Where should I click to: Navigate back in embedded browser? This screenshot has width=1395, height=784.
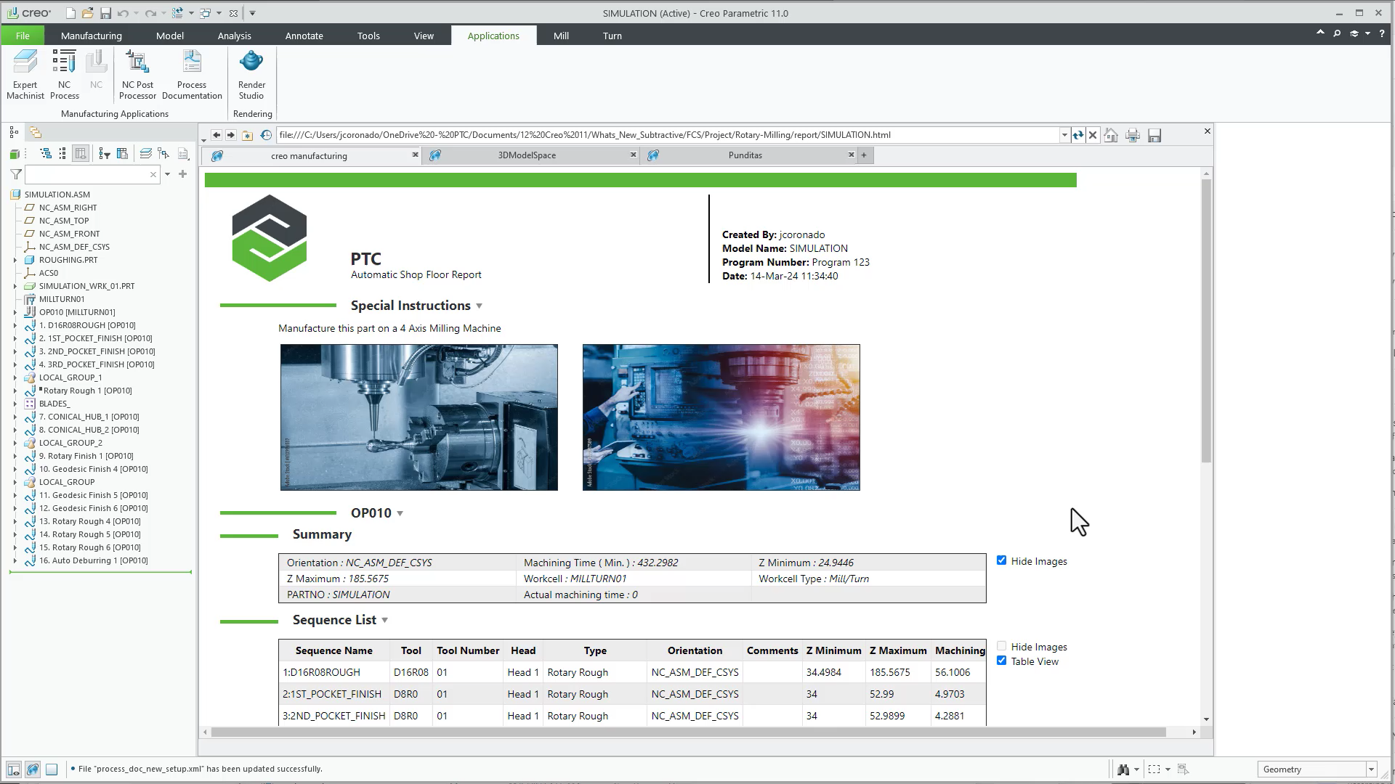click(217, 135)
